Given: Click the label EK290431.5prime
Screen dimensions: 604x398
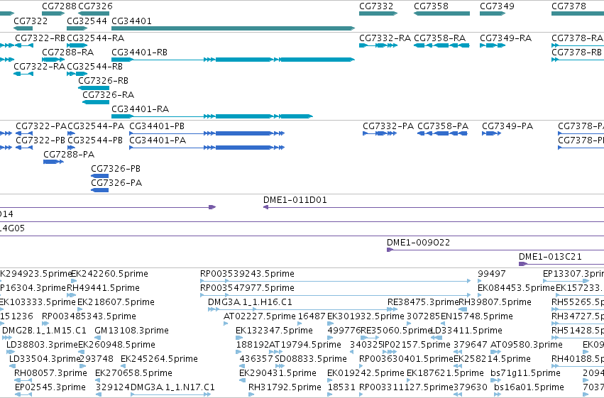Looking at the screenshot, I should (278, 373).
